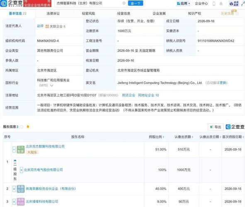Screen dimensions: 245x207
Task: Click the taxpayer ID 91110108MAKNX0WD42
Action: (216, 41)
